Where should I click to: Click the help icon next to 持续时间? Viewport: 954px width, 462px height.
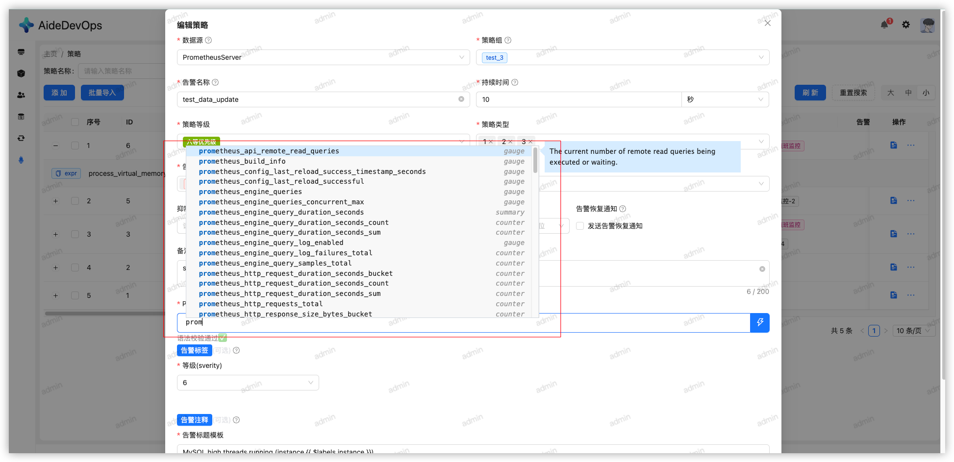tap(515, 82)
